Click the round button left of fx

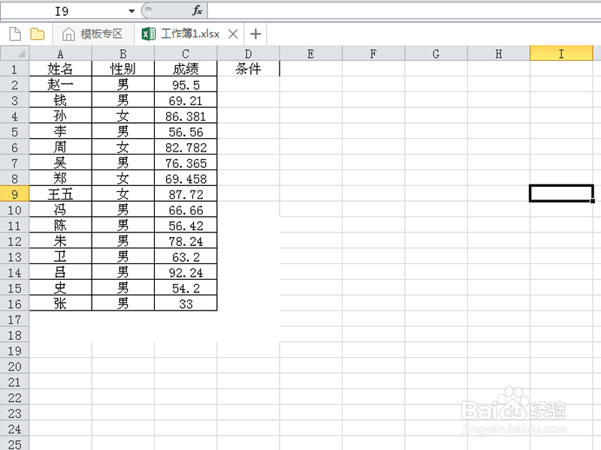click(149, 10)
